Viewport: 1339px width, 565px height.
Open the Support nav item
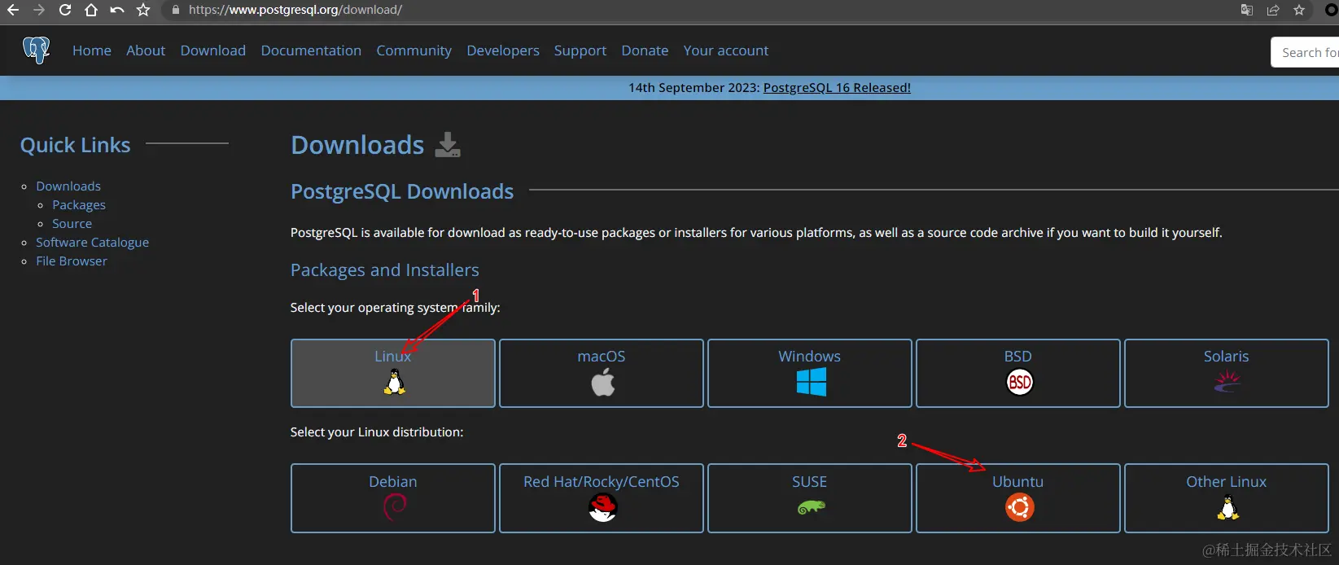coord(580,50)
